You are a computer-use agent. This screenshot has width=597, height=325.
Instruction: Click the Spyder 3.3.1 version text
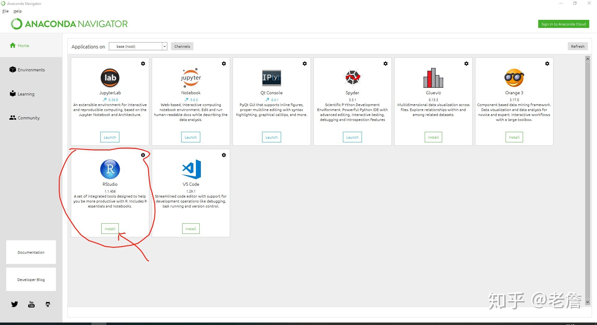pos(352,100)
